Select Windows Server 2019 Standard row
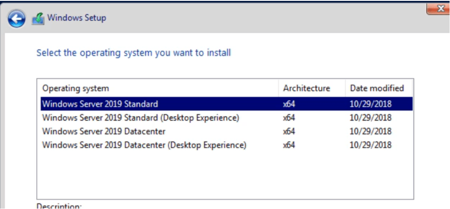The image size is (450, 209). click(227, 104)
